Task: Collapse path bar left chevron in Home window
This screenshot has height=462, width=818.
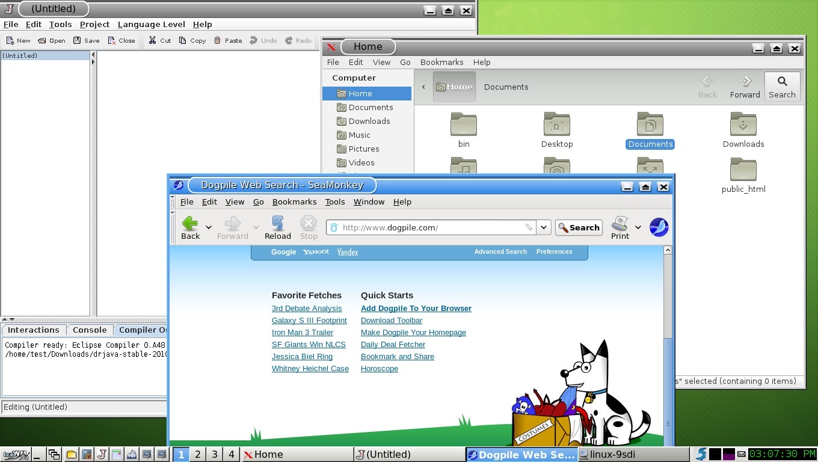Action: pos(423,87)
